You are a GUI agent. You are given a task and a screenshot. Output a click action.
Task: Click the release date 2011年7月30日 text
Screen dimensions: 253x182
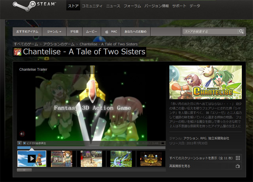[x=197, y=143]
